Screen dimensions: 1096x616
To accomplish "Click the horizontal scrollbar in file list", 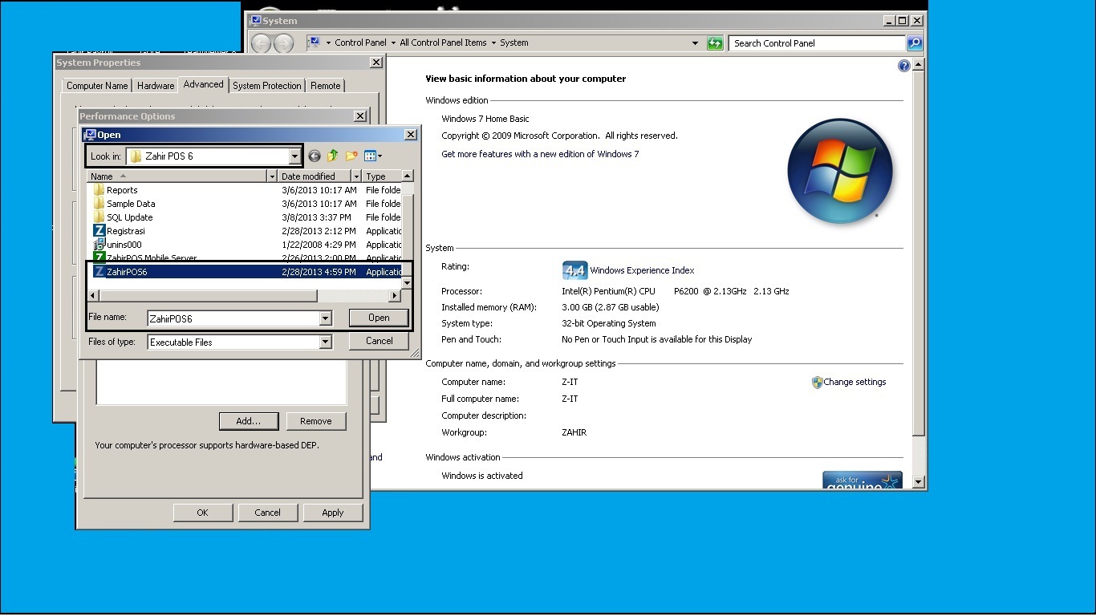I will [209, 296].
